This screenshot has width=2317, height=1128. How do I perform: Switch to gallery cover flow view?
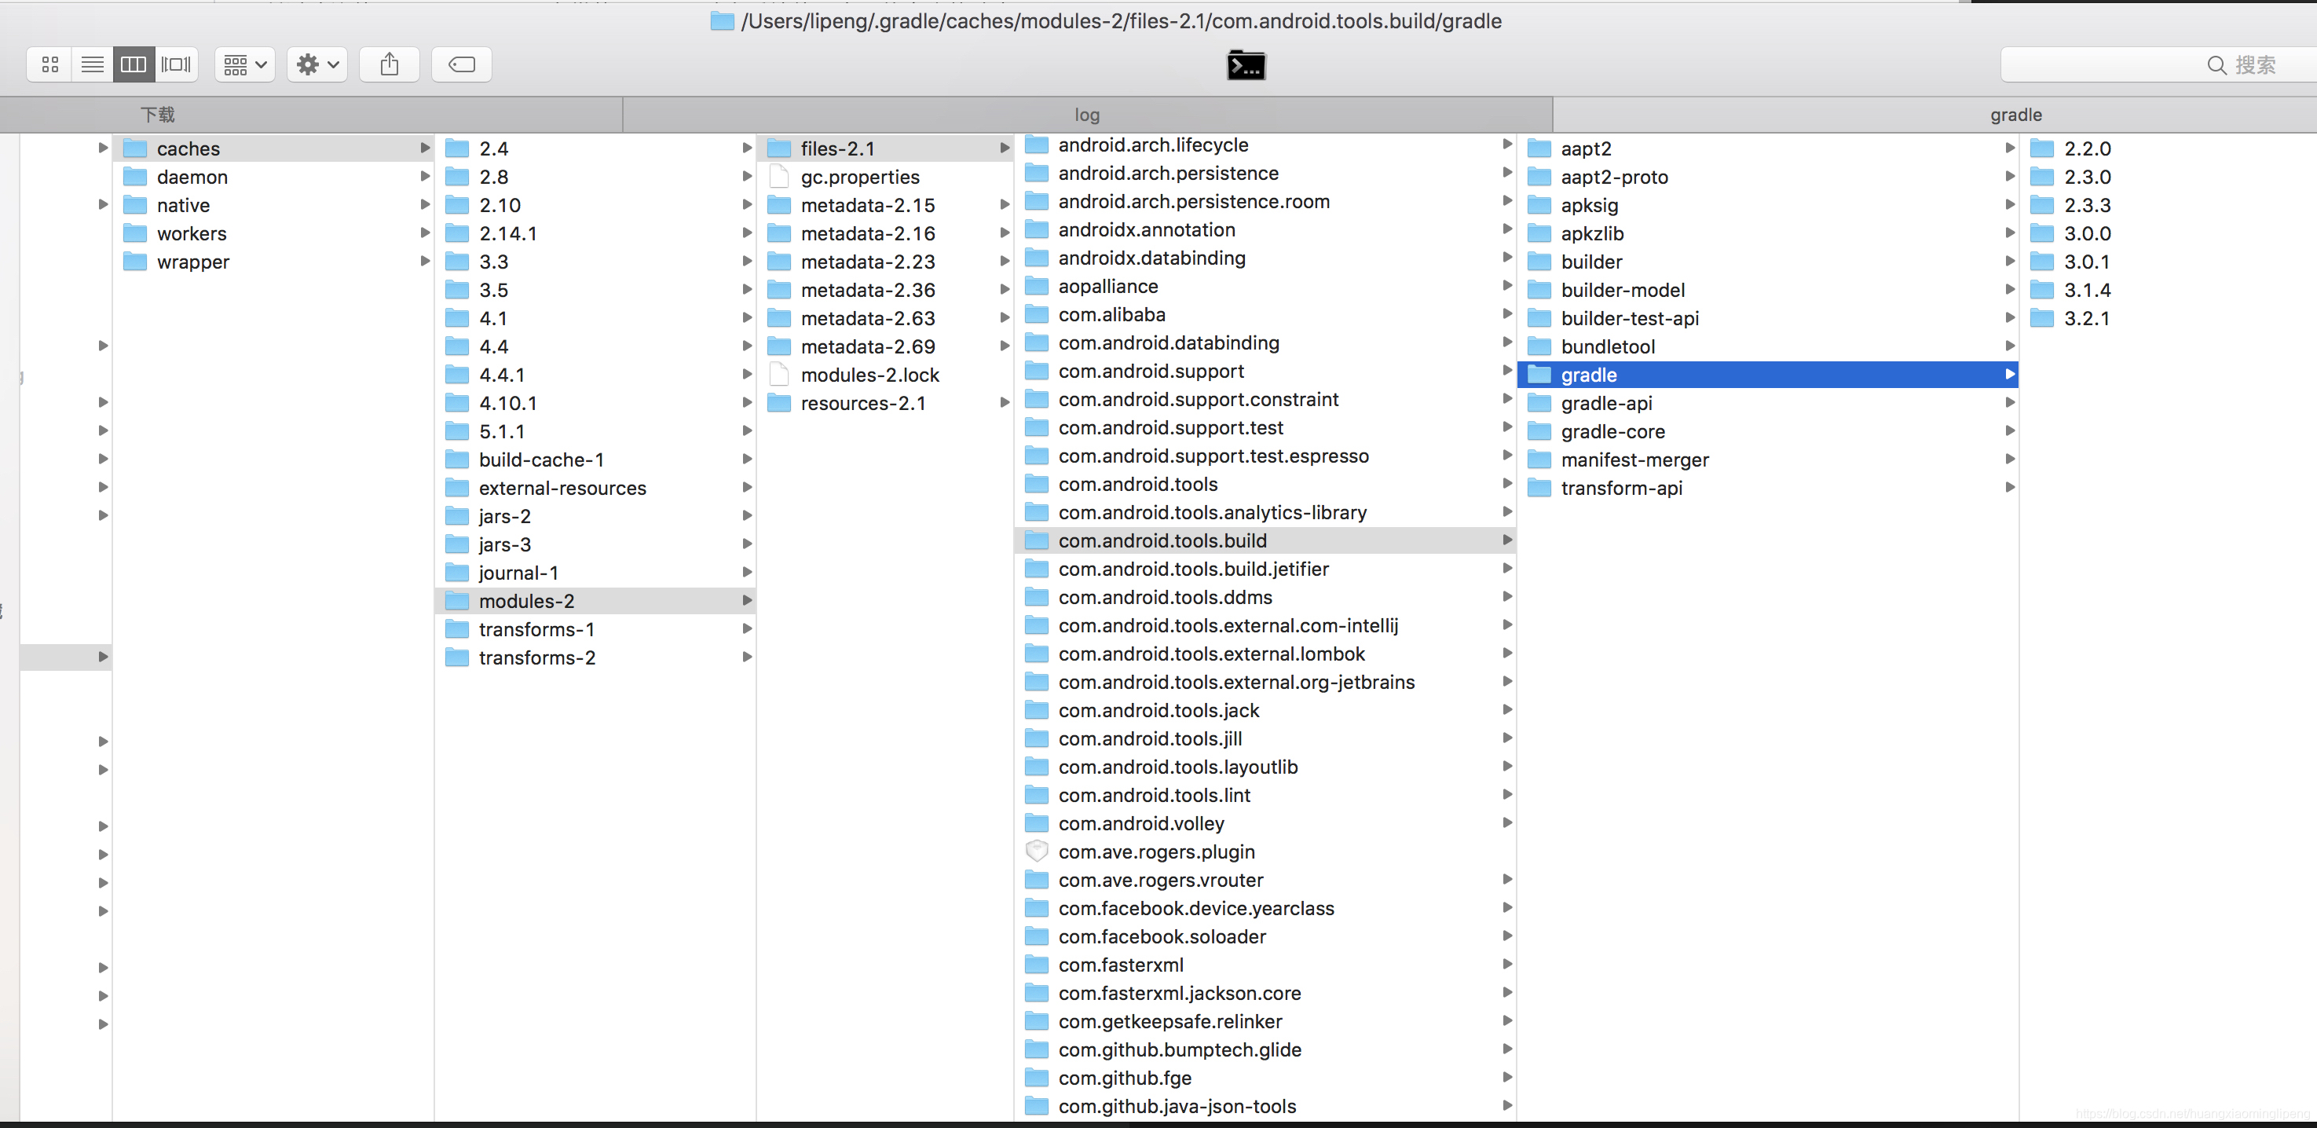click(176, 64)
